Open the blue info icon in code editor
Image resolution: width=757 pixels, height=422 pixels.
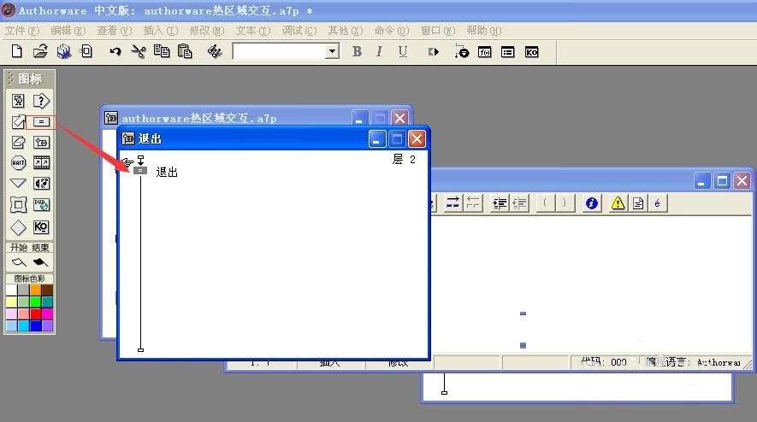[x=591, y=203]
